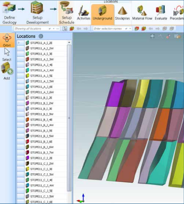Tick the checkbox beside STOPE11_B_1_4E
The height and width of the screenshot is (204, 184).
tap(21, 120)
